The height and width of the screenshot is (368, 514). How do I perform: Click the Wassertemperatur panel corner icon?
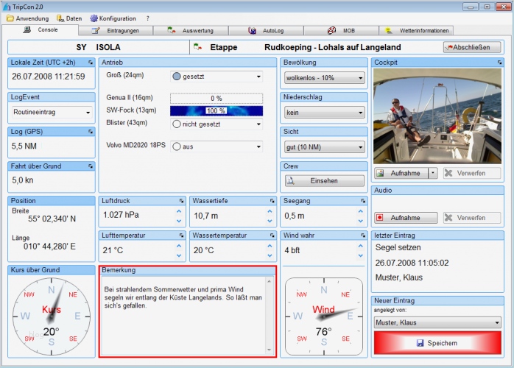272,236
